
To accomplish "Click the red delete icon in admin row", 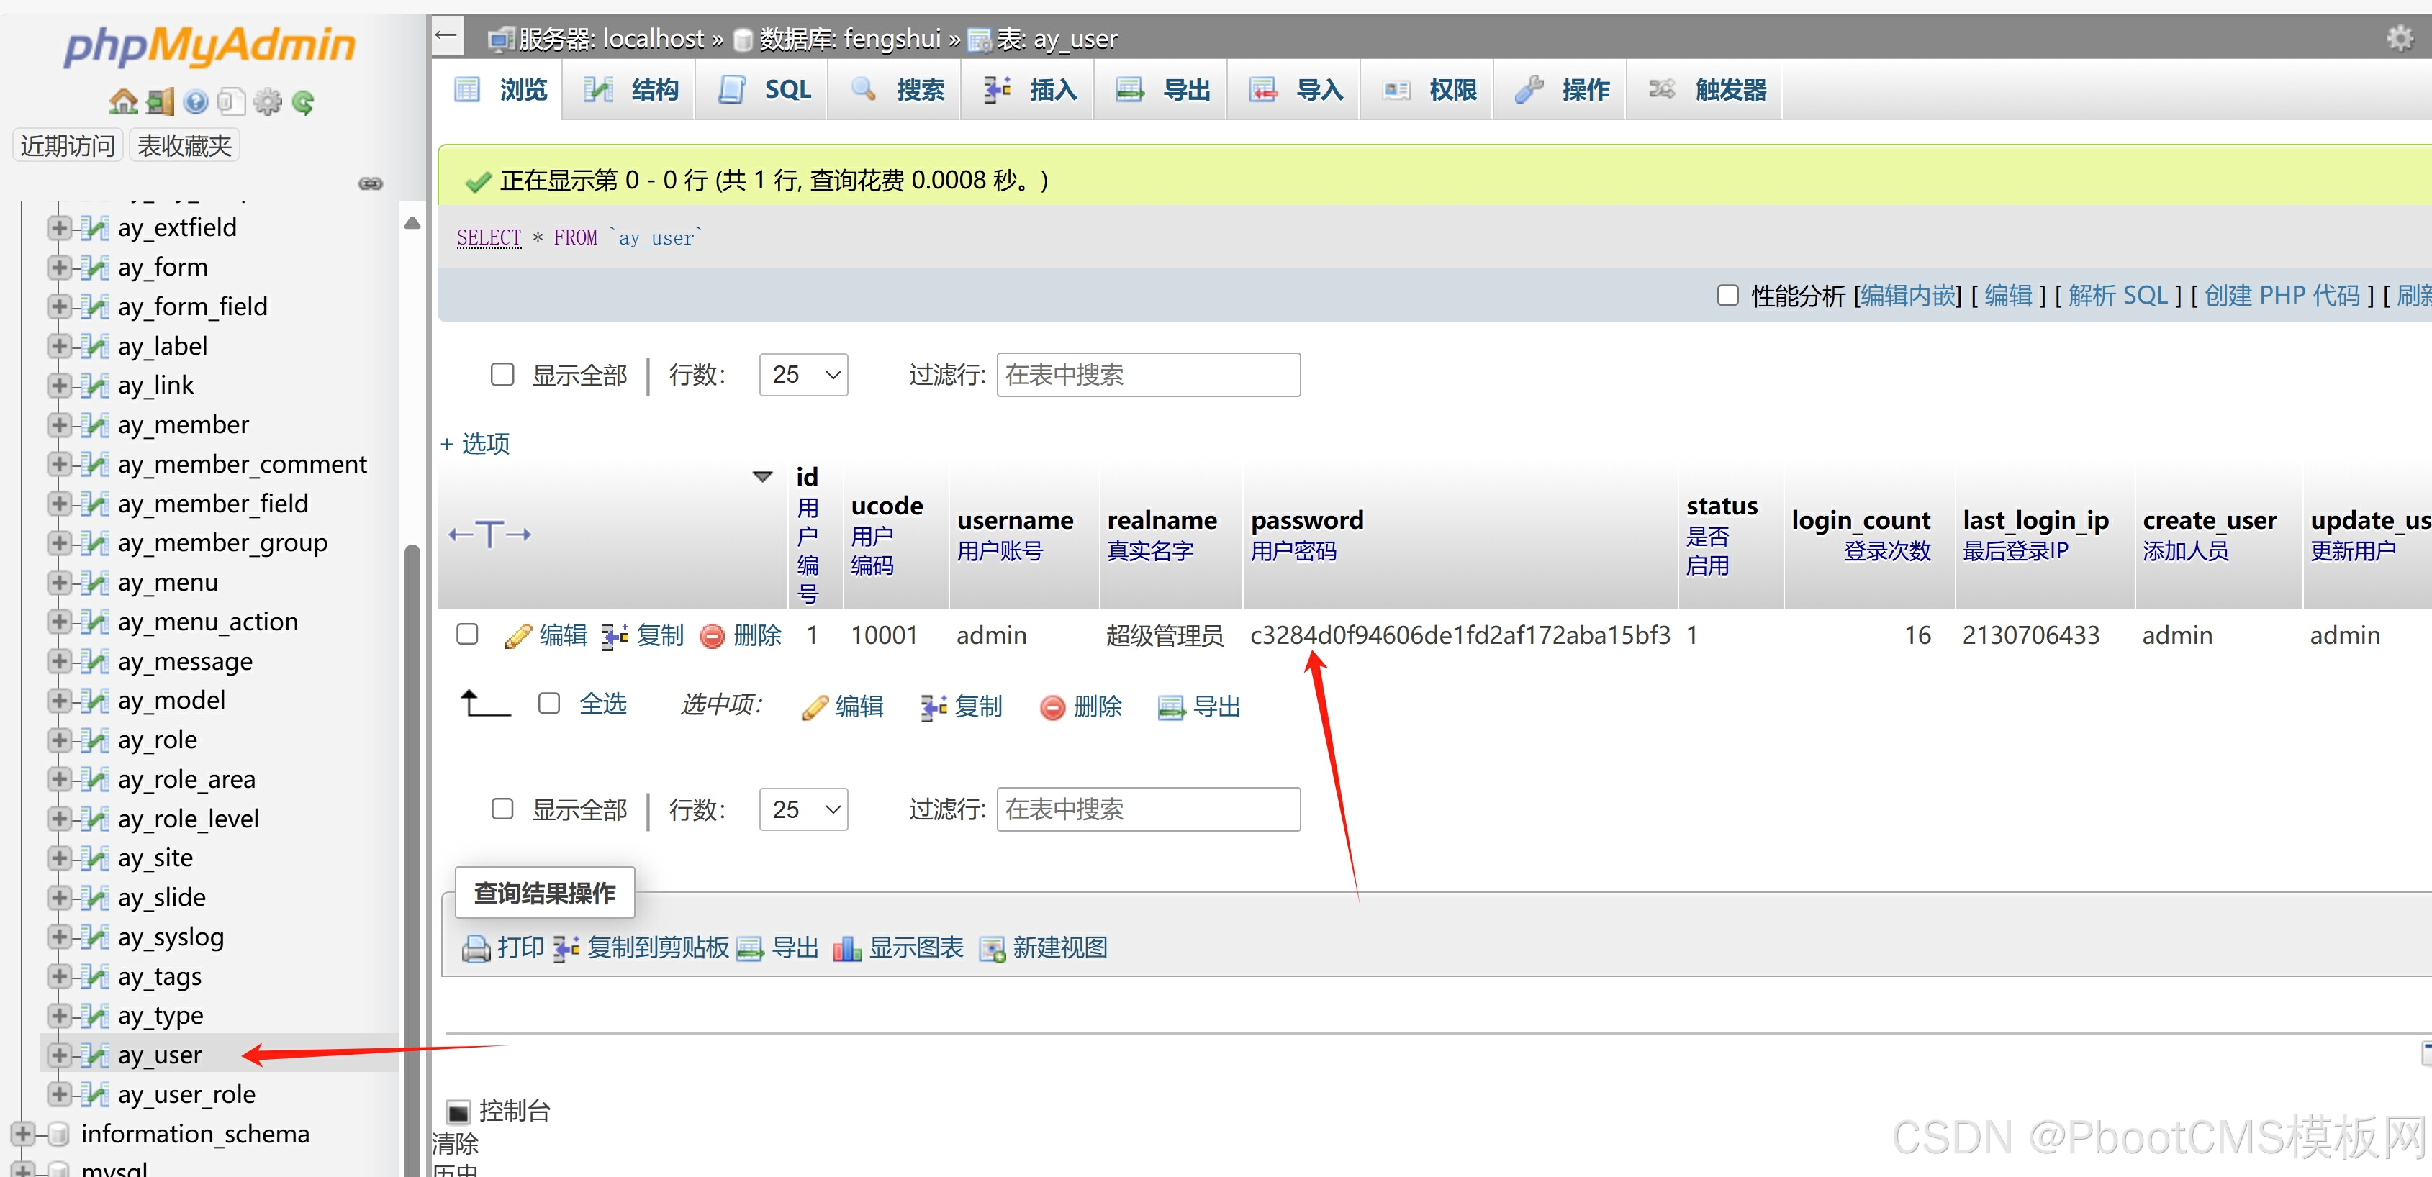I will pyautogui.click(x=712, y=636).
